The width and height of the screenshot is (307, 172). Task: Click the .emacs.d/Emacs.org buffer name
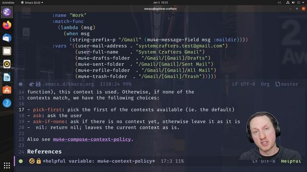(68, 84)
